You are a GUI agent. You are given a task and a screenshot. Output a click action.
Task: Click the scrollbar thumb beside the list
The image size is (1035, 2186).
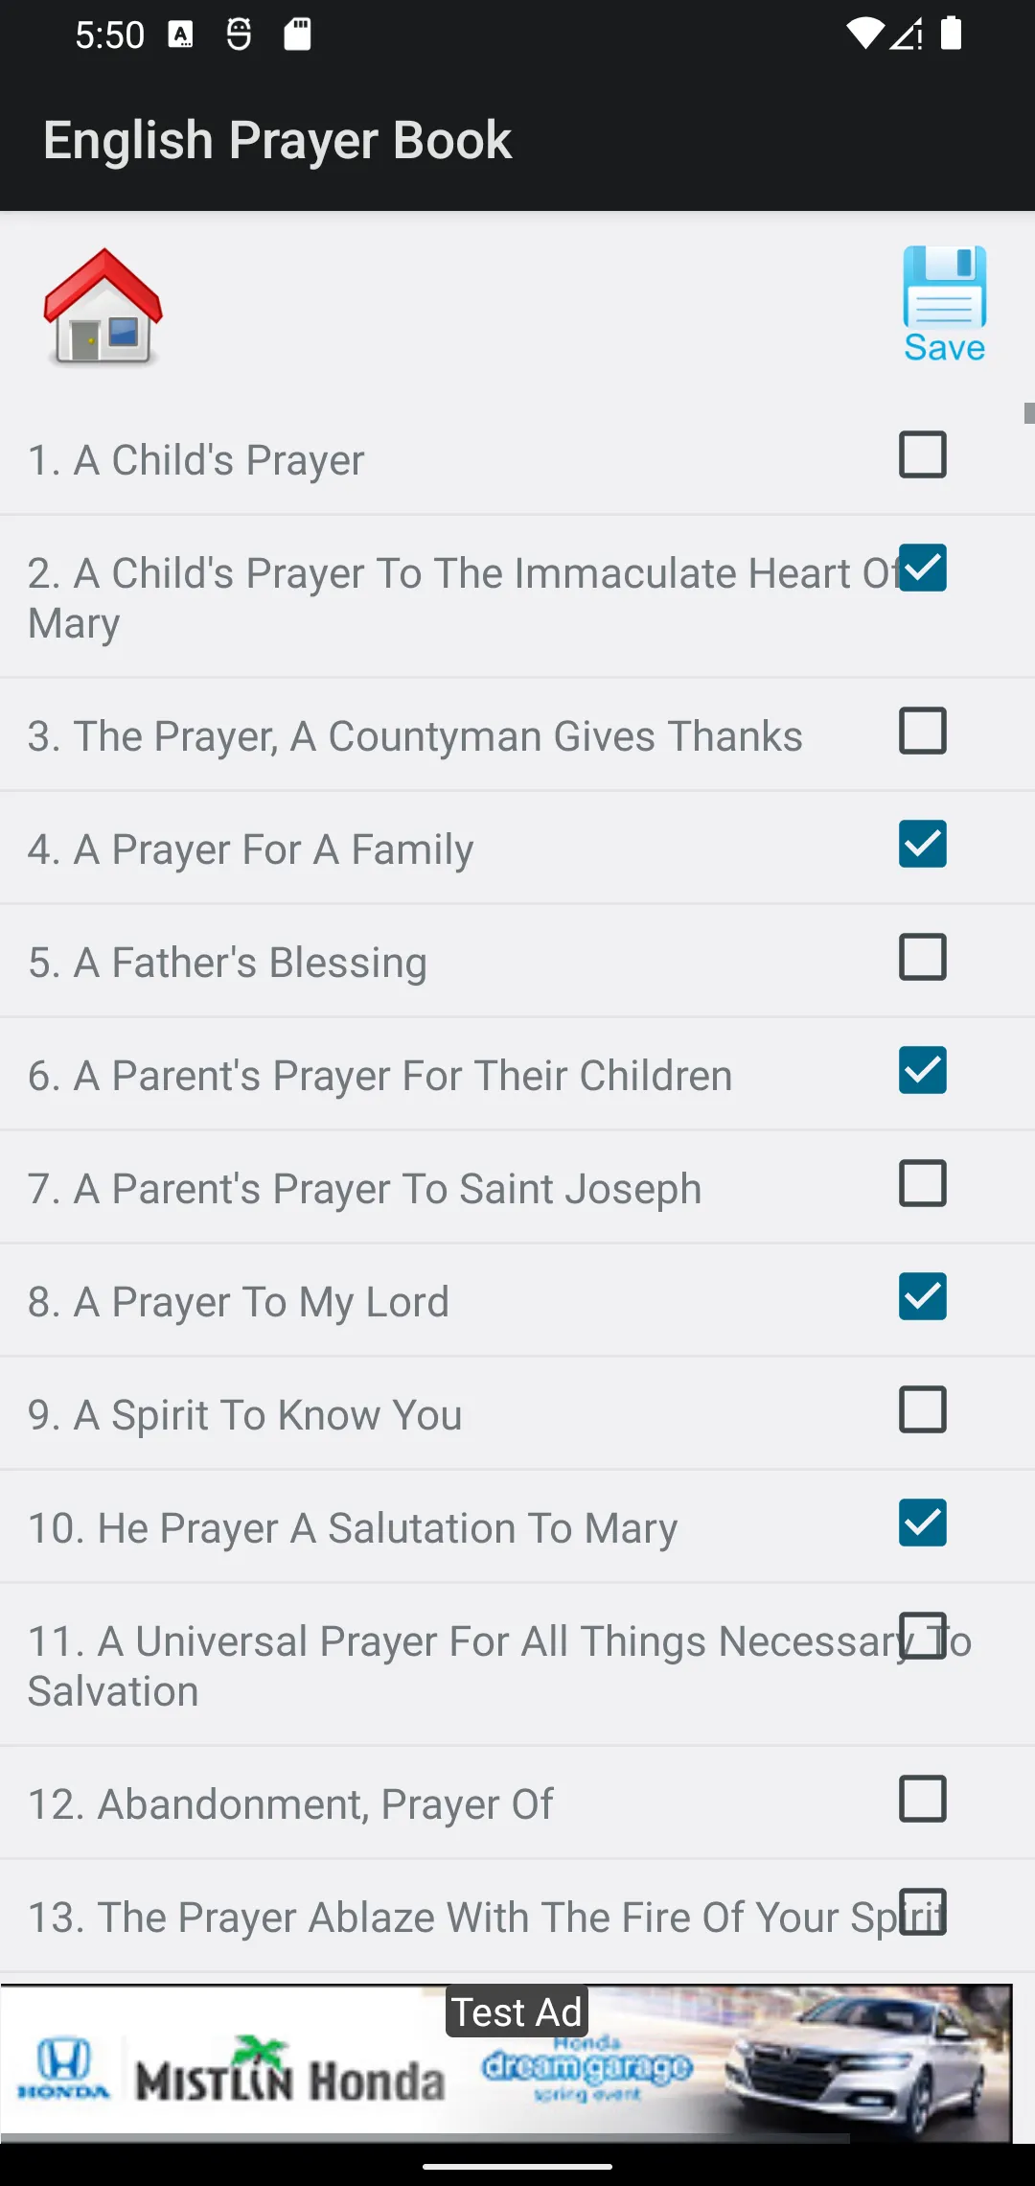tap(1029, 413)
